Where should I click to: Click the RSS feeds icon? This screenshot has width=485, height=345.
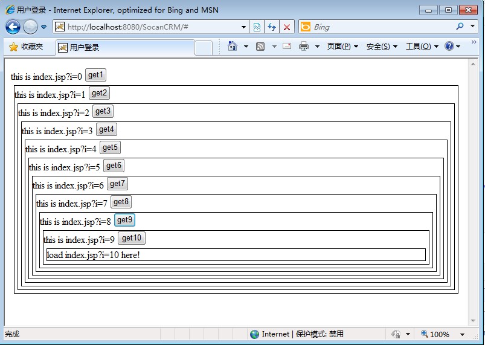(260, 47)
